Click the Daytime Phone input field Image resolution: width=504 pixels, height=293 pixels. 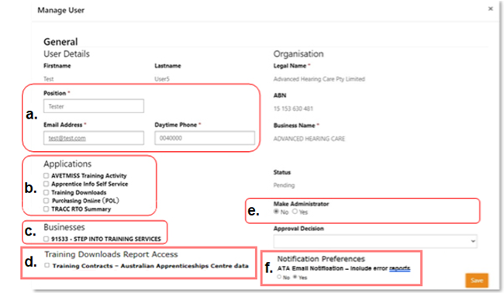click(205, 138)
